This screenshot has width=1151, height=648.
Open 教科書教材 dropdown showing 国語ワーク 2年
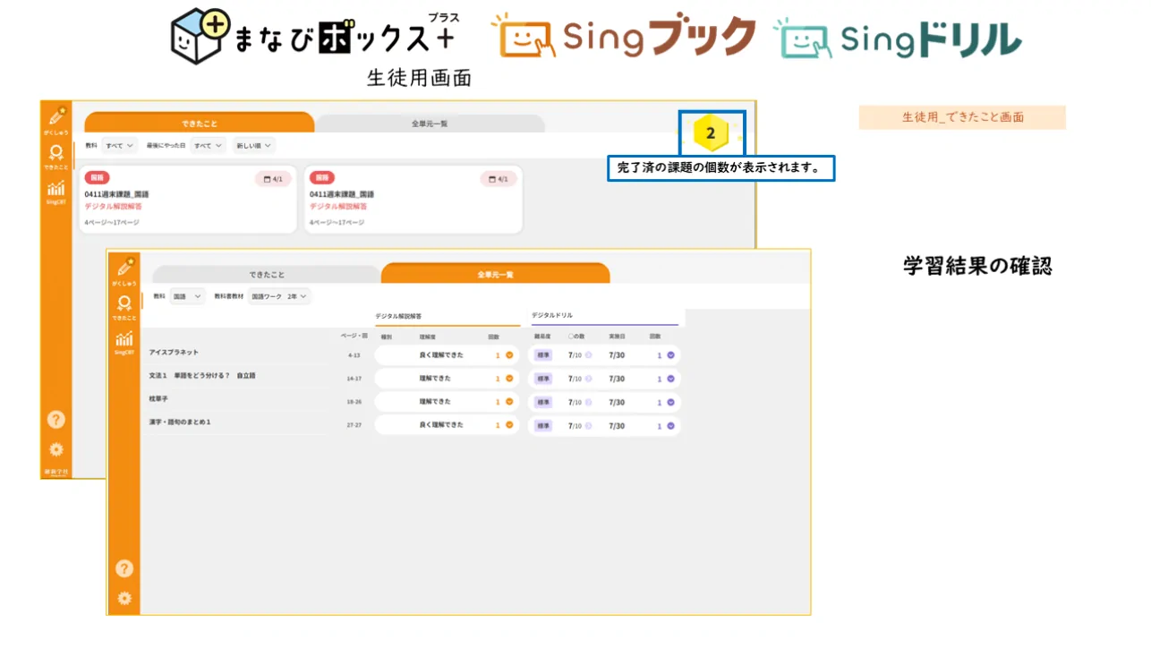(279, 295)
